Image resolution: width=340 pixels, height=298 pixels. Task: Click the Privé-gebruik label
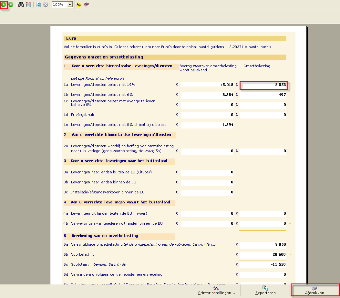83,115
